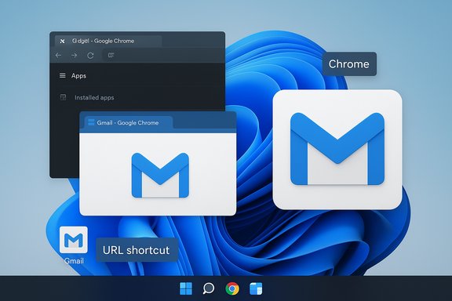Open the blue Widgets icon in taskbar

point(256,288)
